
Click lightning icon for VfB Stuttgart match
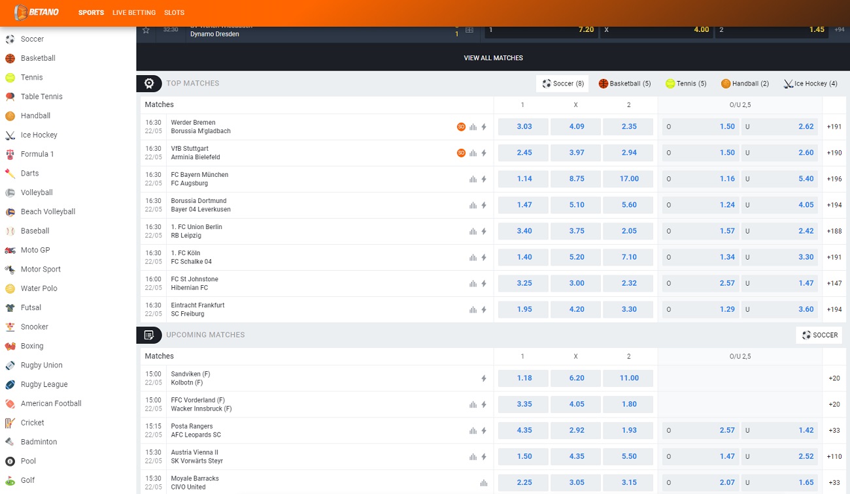[x=484, y=153]
